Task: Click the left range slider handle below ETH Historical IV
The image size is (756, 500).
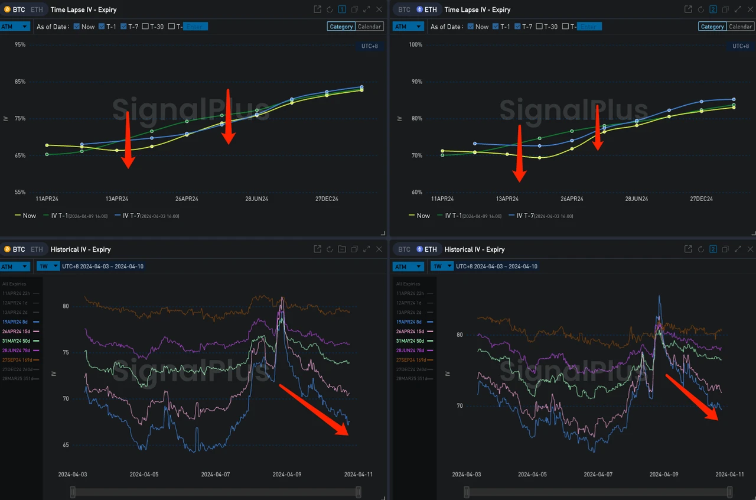Action: pyautogui.click(x=466, y=491)
